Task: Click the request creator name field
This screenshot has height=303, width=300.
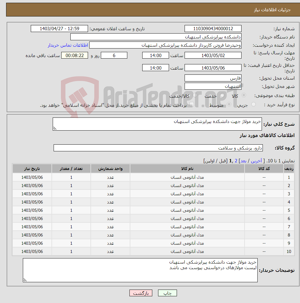Action: [165, 45]
